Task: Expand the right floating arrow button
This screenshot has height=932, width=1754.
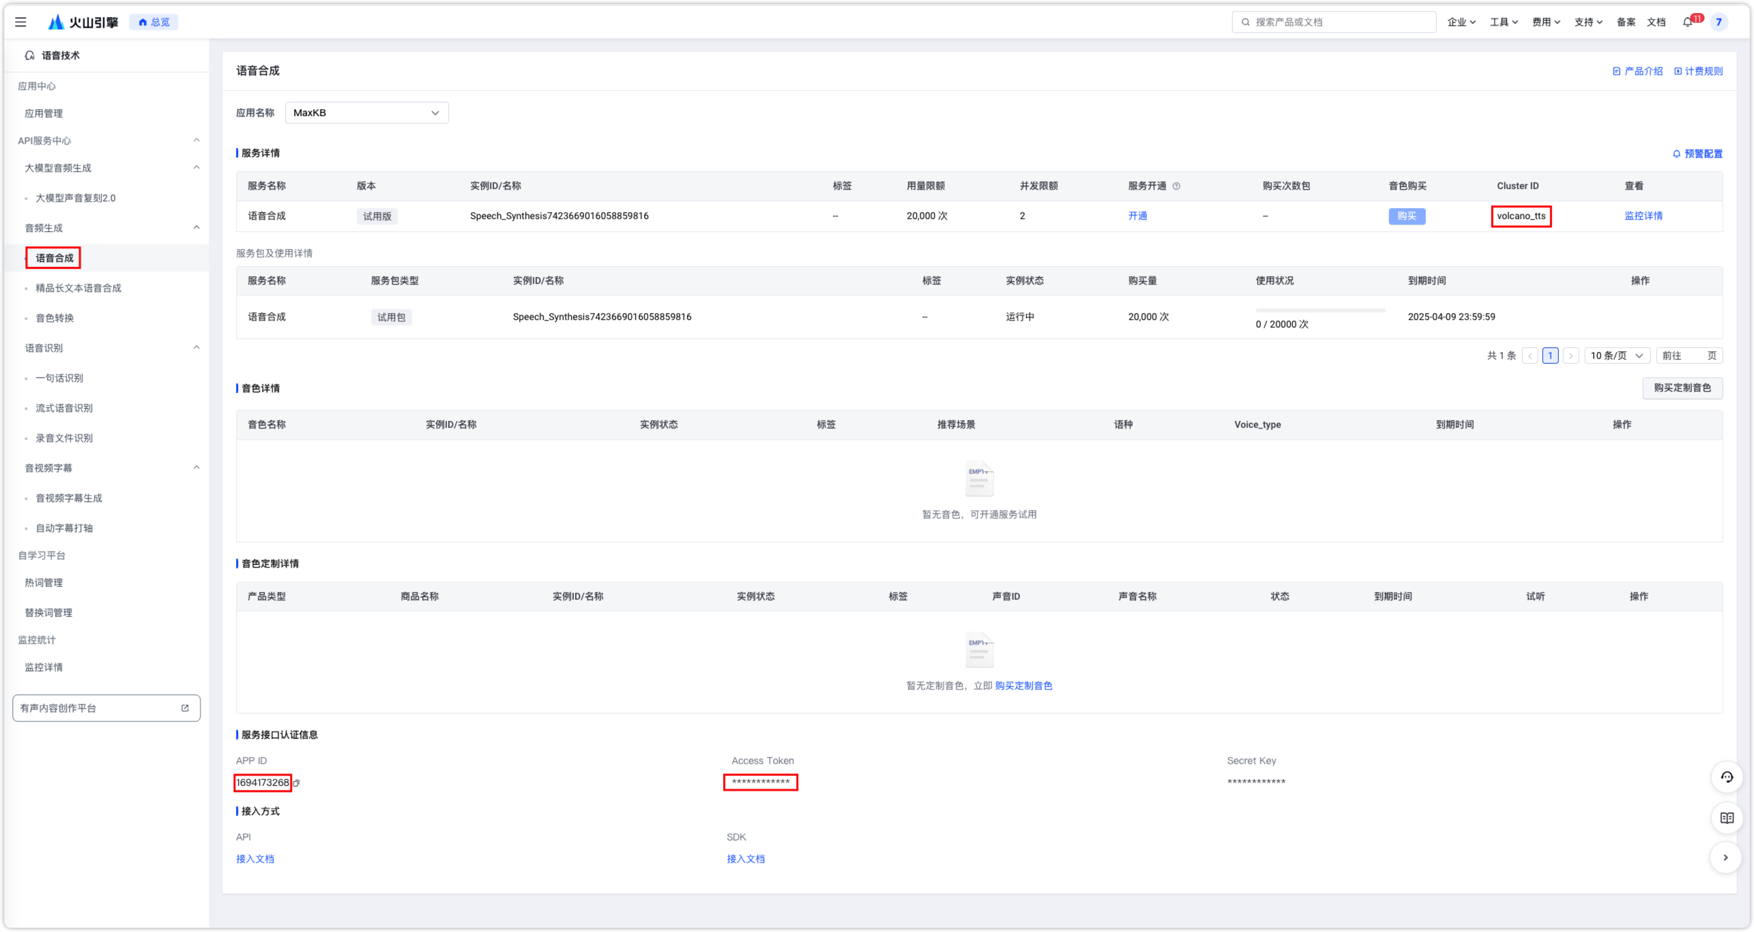Action: coord(1725,858)
